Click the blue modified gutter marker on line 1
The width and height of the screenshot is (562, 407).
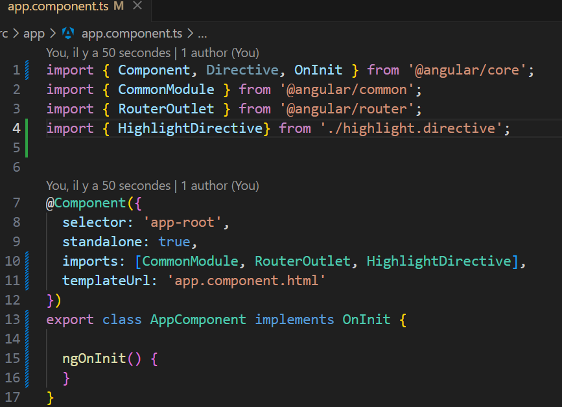tap(27, 70)
